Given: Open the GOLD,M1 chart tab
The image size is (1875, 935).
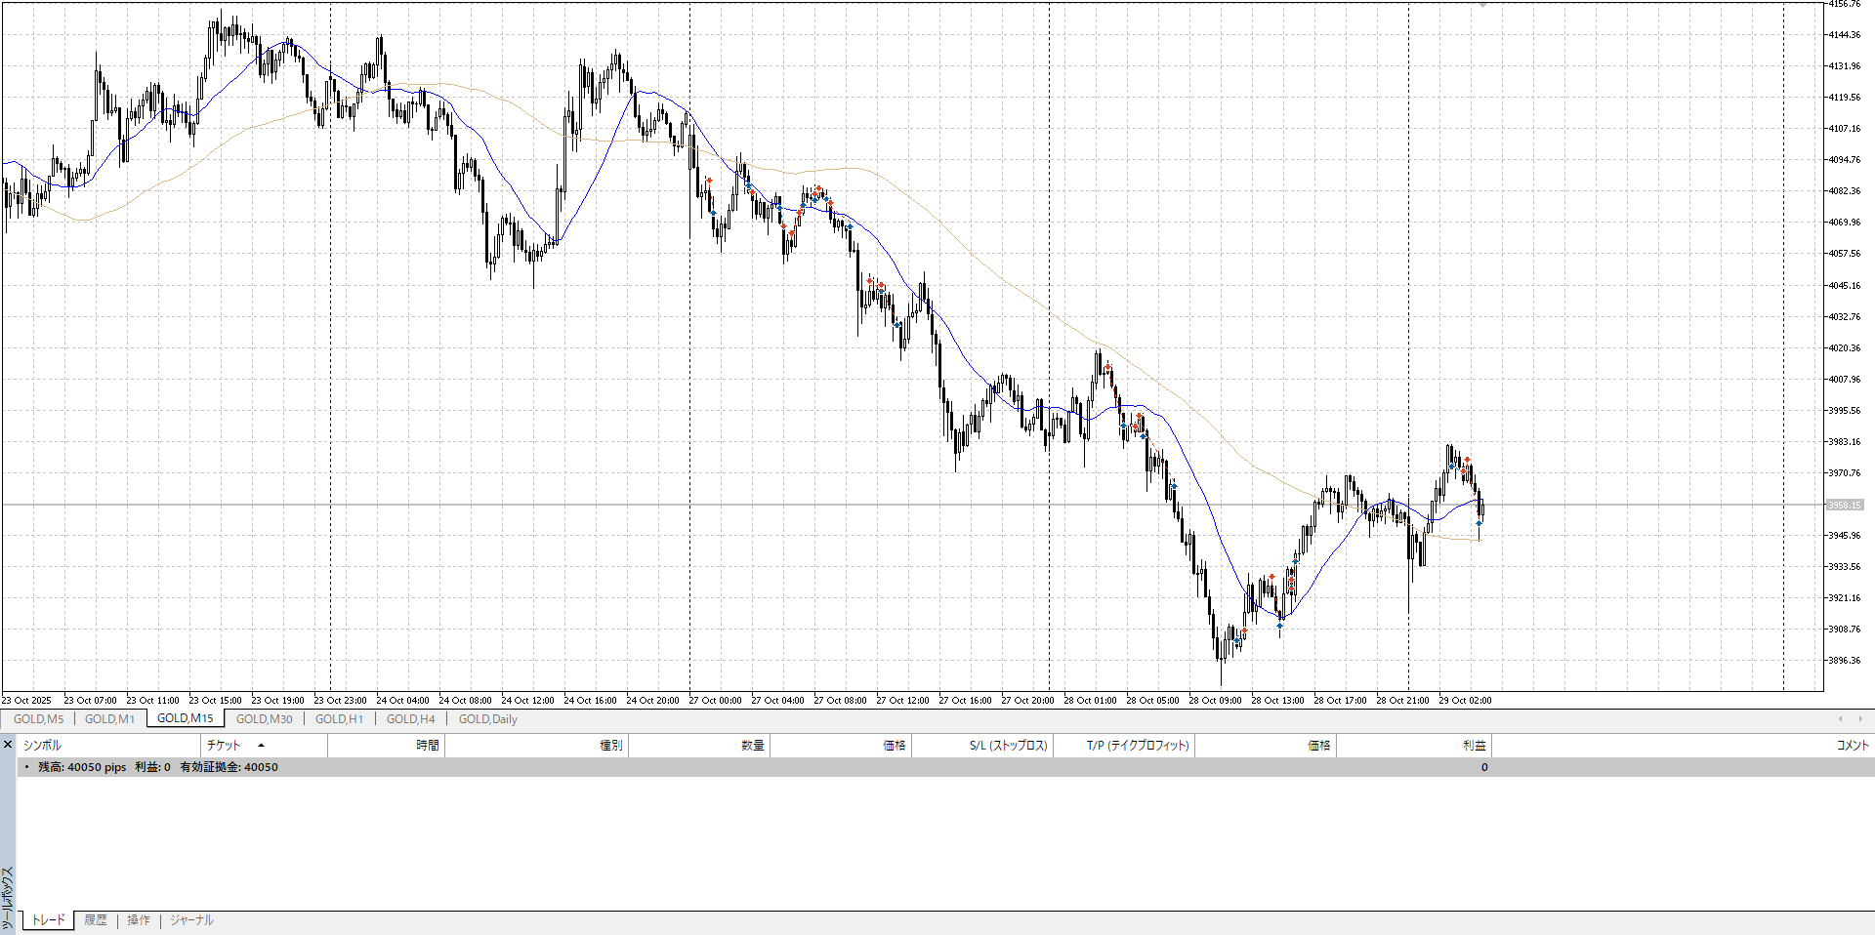Looking at the screenshot, I should pyautogui.click(x=109, y=719).
